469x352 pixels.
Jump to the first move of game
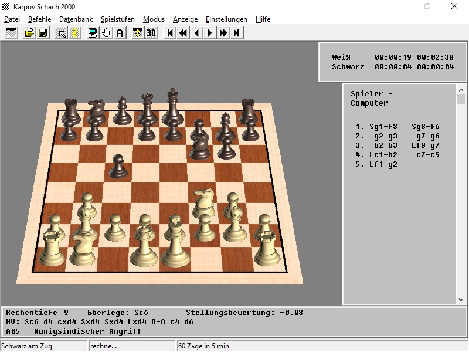click(x=170, y=33)
